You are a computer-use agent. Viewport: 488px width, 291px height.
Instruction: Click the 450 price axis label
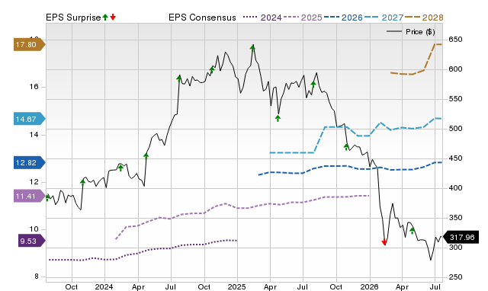[x=455, y=158]
